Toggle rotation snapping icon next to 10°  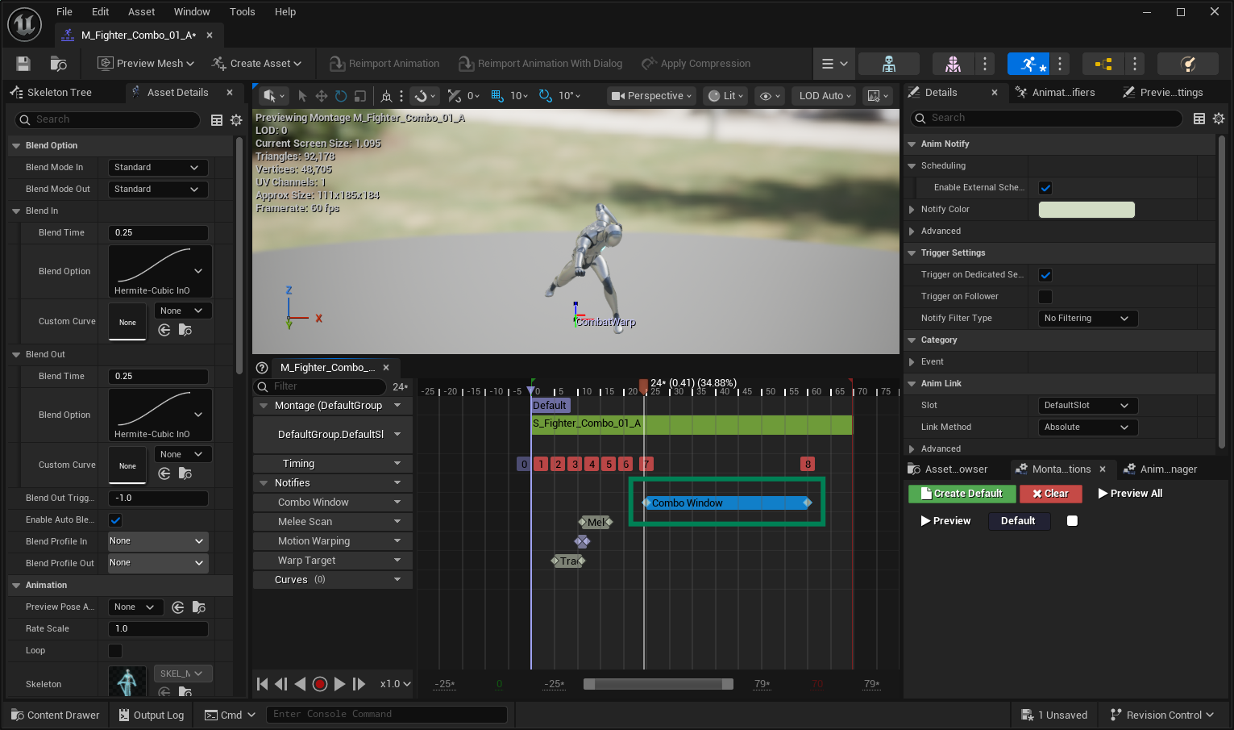546,96
